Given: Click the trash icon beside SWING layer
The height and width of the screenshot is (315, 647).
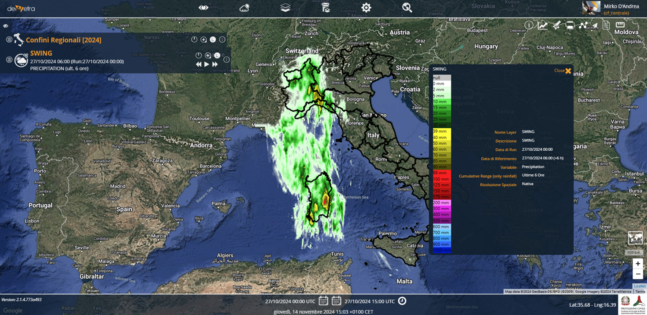Looking at the screenshot, I should [x=9, y=59].
